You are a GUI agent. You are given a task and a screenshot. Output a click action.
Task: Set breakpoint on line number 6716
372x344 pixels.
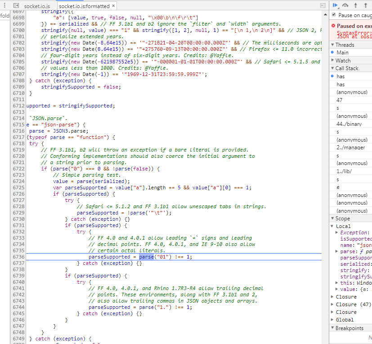(x=18, y=131)
